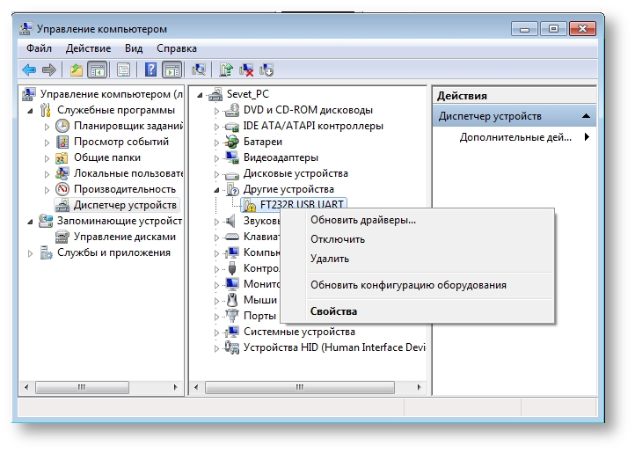Click the Локальные пользователи icon
Image resolution: width=635 pixels, height=453 pixels.
[x=62, y=173]
